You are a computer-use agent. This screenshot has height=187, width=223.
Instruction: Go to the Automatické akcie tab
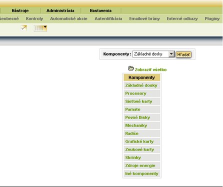pyautogui.click(x=68, y=18)
